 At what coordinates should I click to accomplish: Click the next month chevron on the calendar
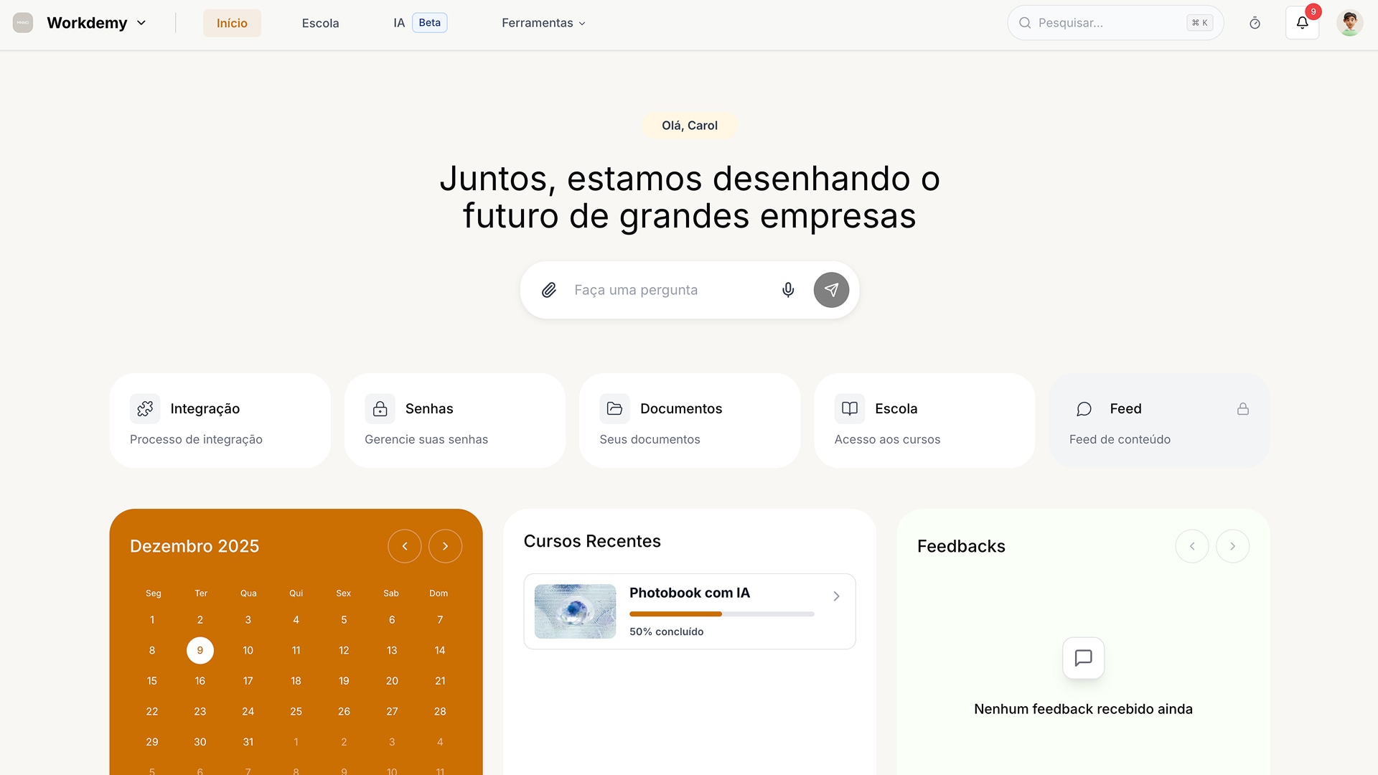pos(445,545)
